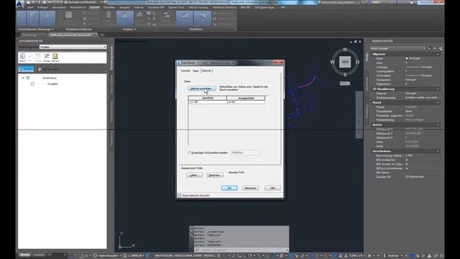Enable 'Eindeutiges Schlüsselfeld erstellen' checkbox

[x=190, y=153]
